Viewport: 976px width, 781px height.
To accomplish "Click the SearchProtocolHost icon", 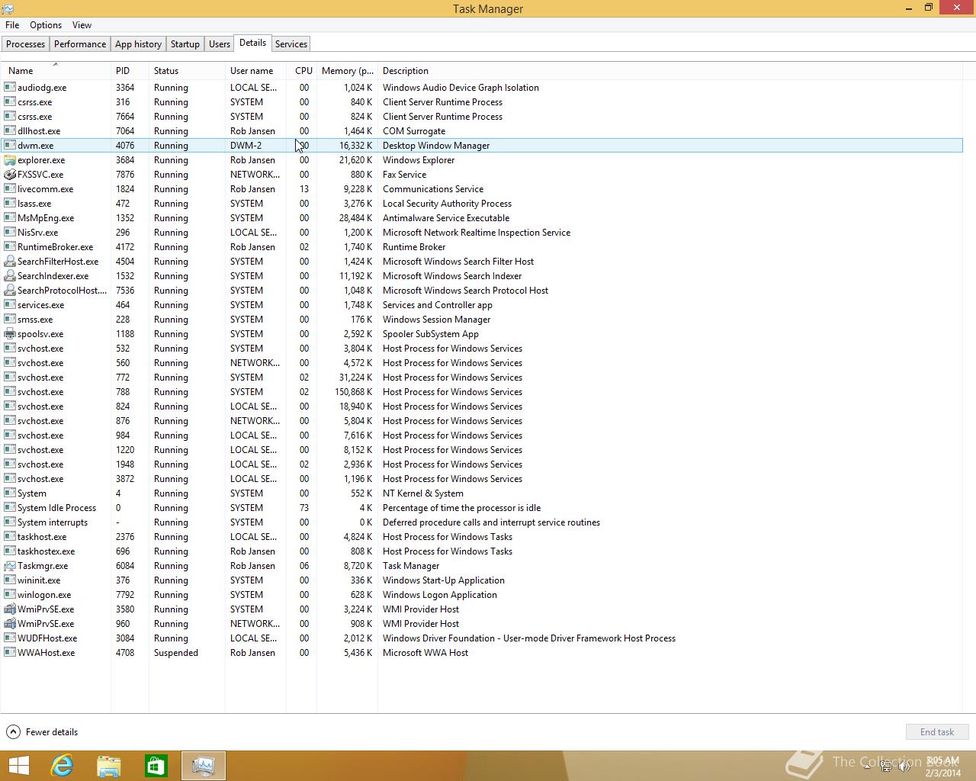I will (10, 291).
